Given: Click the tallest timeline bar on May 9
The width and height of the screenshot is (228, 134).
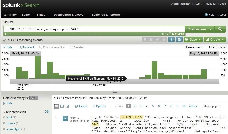Looking at the screenshot, I should pyautogui.click(x=38, y=67).
